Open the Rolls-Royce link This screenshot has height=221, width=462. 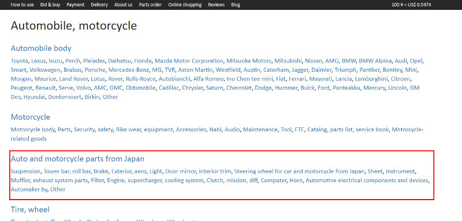point(140,79)
